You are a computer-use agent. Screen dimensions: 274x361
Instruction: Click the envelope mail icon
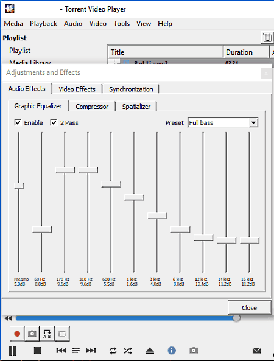click(x=256, y=351)
